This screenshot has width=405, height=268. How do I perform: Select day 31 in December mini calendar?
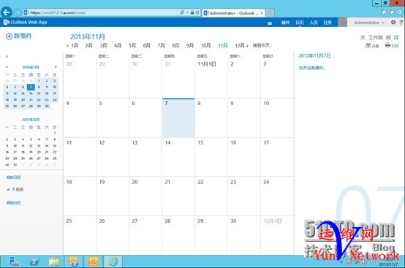(15, 164)
